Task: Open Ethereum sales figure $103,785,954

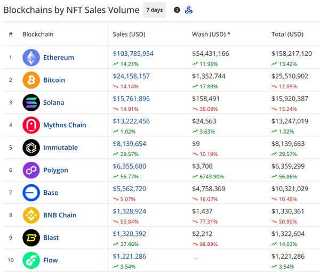Action: point(133,54)
